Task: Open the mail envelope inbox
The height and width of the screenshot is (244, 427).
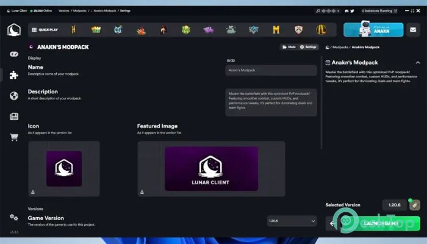Action: pos(413,30)
